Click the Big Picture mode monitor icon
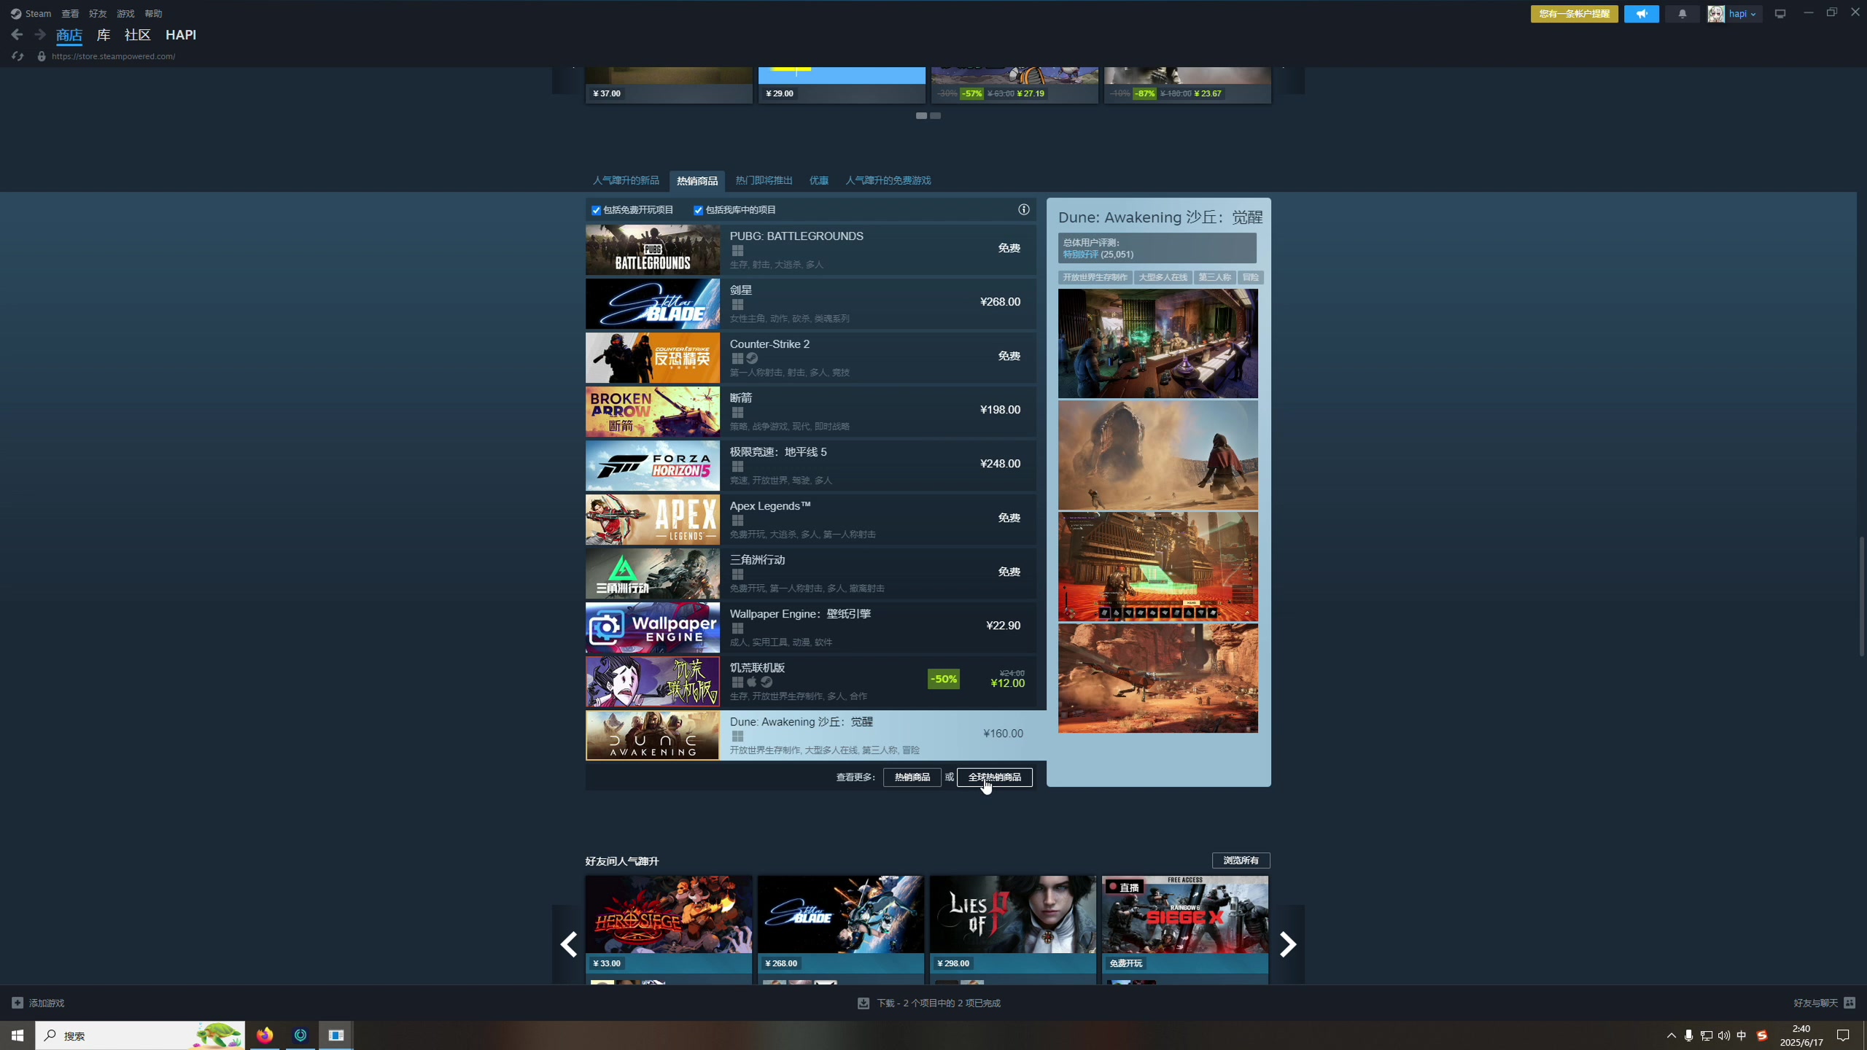This screenshot has height=1050, width=1867. 1780,14
